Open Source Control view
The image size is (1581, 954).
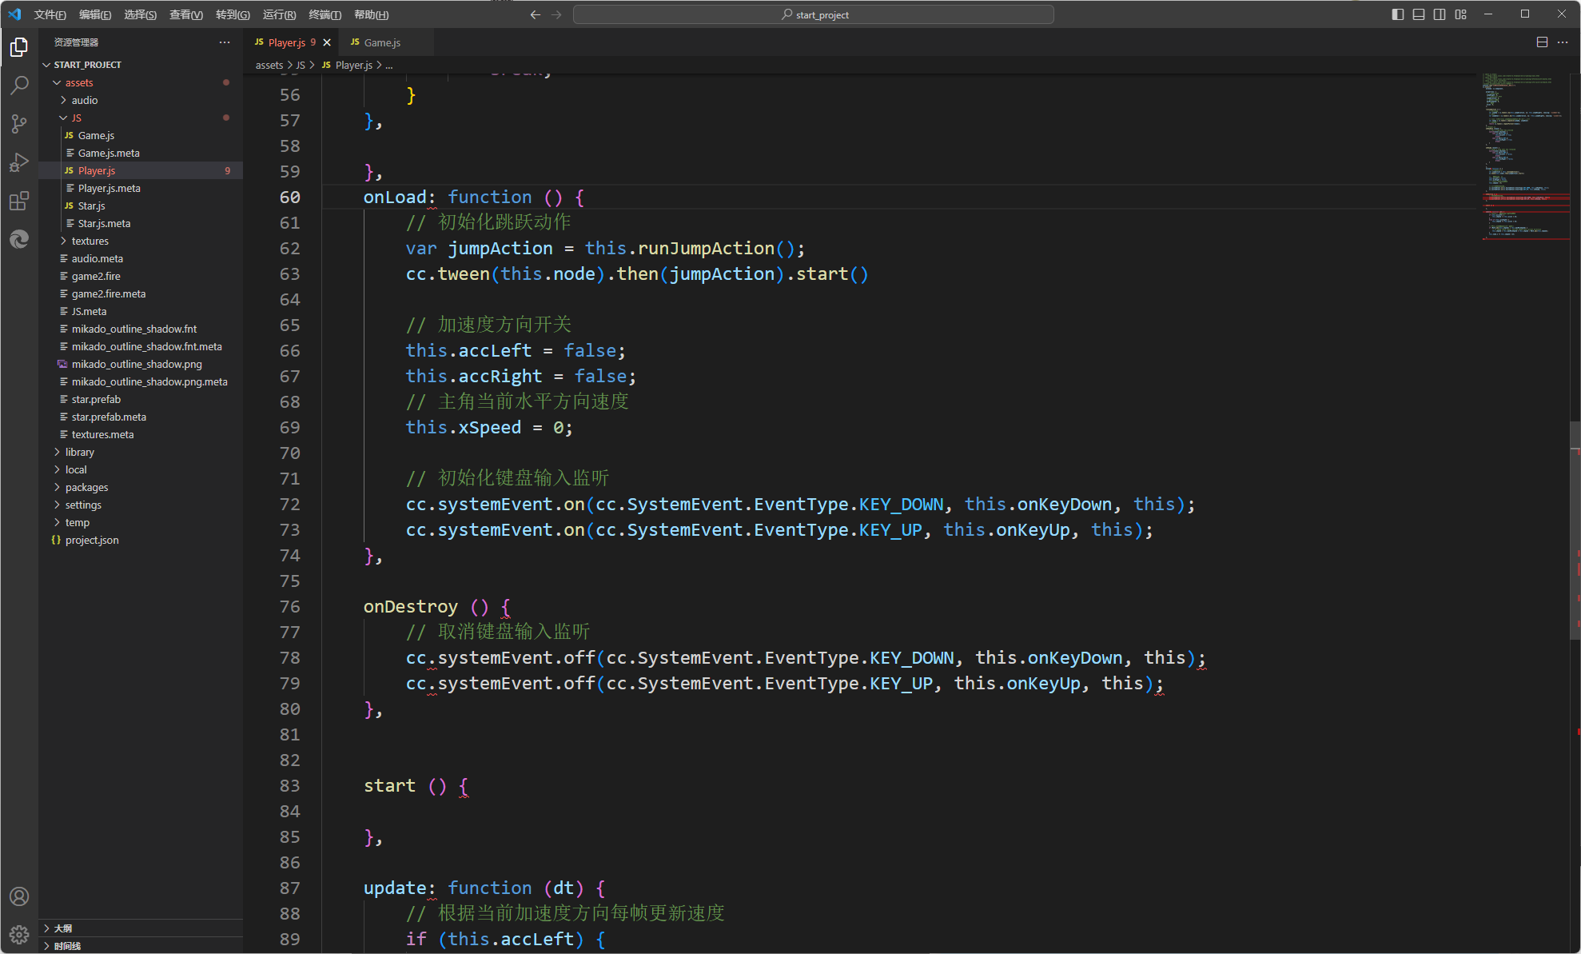[x=19, y=123]
